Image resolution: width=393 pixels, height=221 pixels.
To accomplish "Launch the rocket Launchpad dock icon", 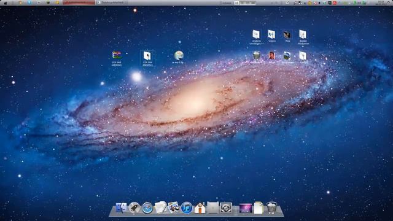I will click(134, 207).
